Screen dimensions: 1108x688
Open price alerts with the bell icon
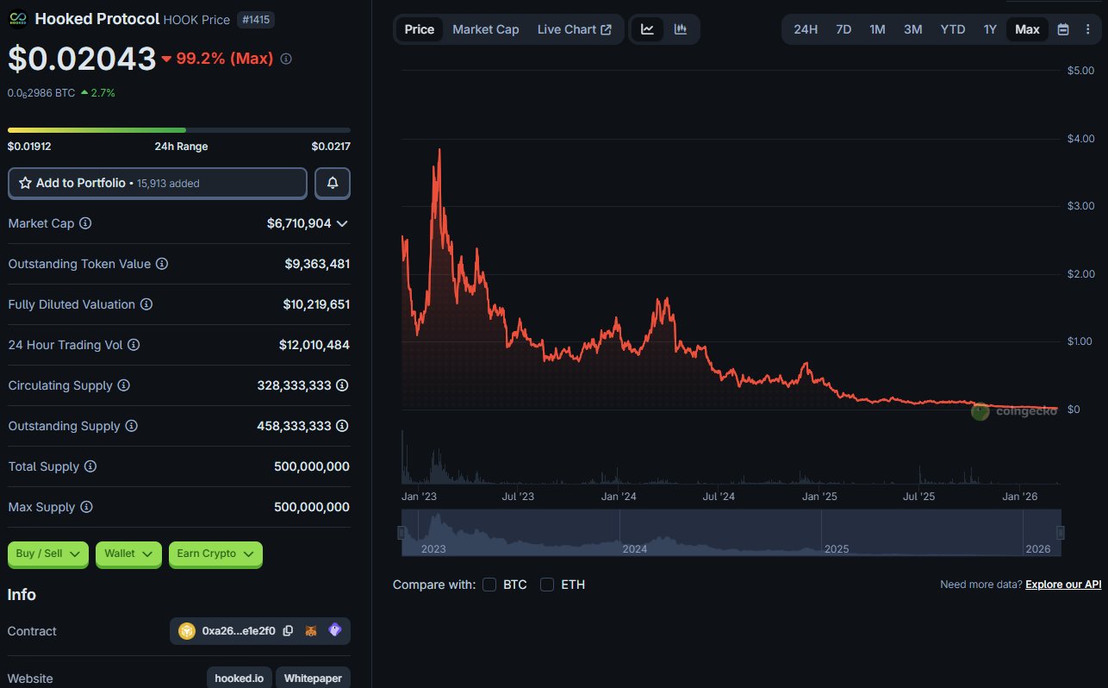pyautogui.click(x=333, y=183)
